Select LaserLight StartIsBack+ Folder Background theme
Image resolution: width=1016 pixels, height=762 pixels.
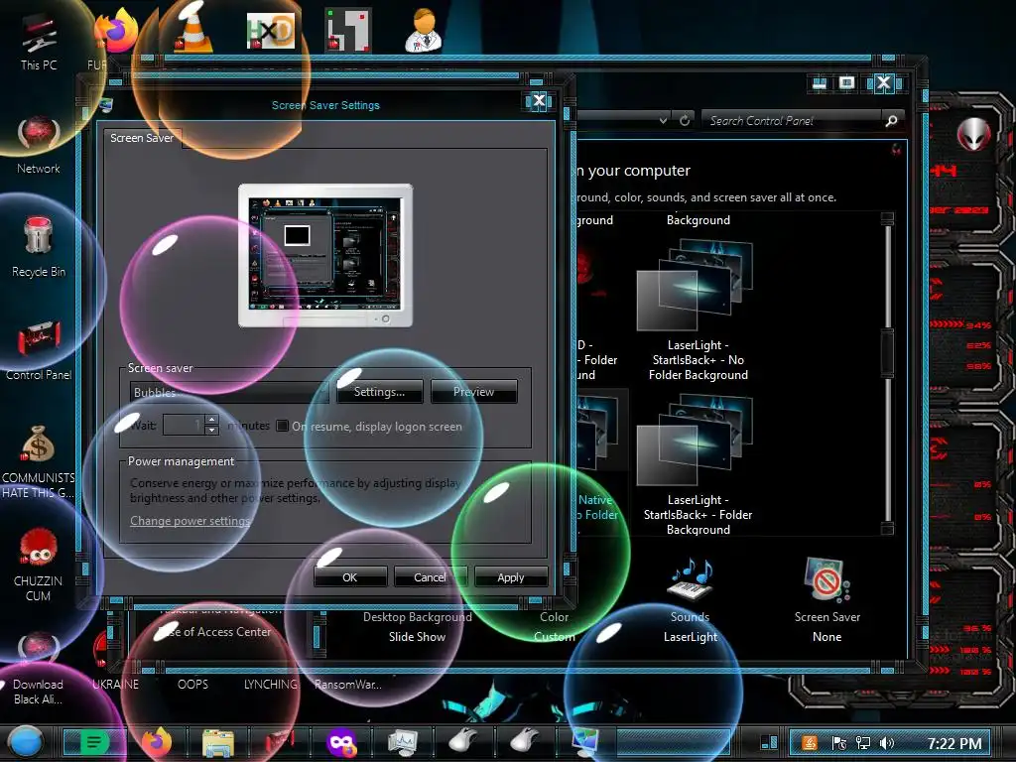tap(698, 465)
